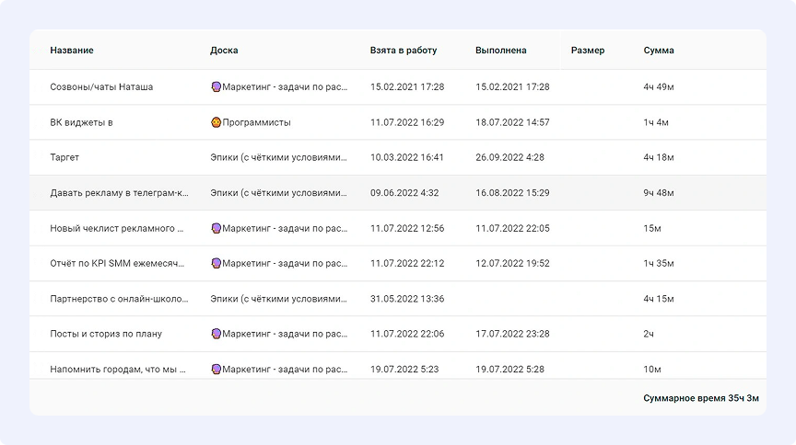Open the Партнерство с онлайн-школой task
Image resolution: width=796 pixels, height=445 pixels.
tap(118, 299)
